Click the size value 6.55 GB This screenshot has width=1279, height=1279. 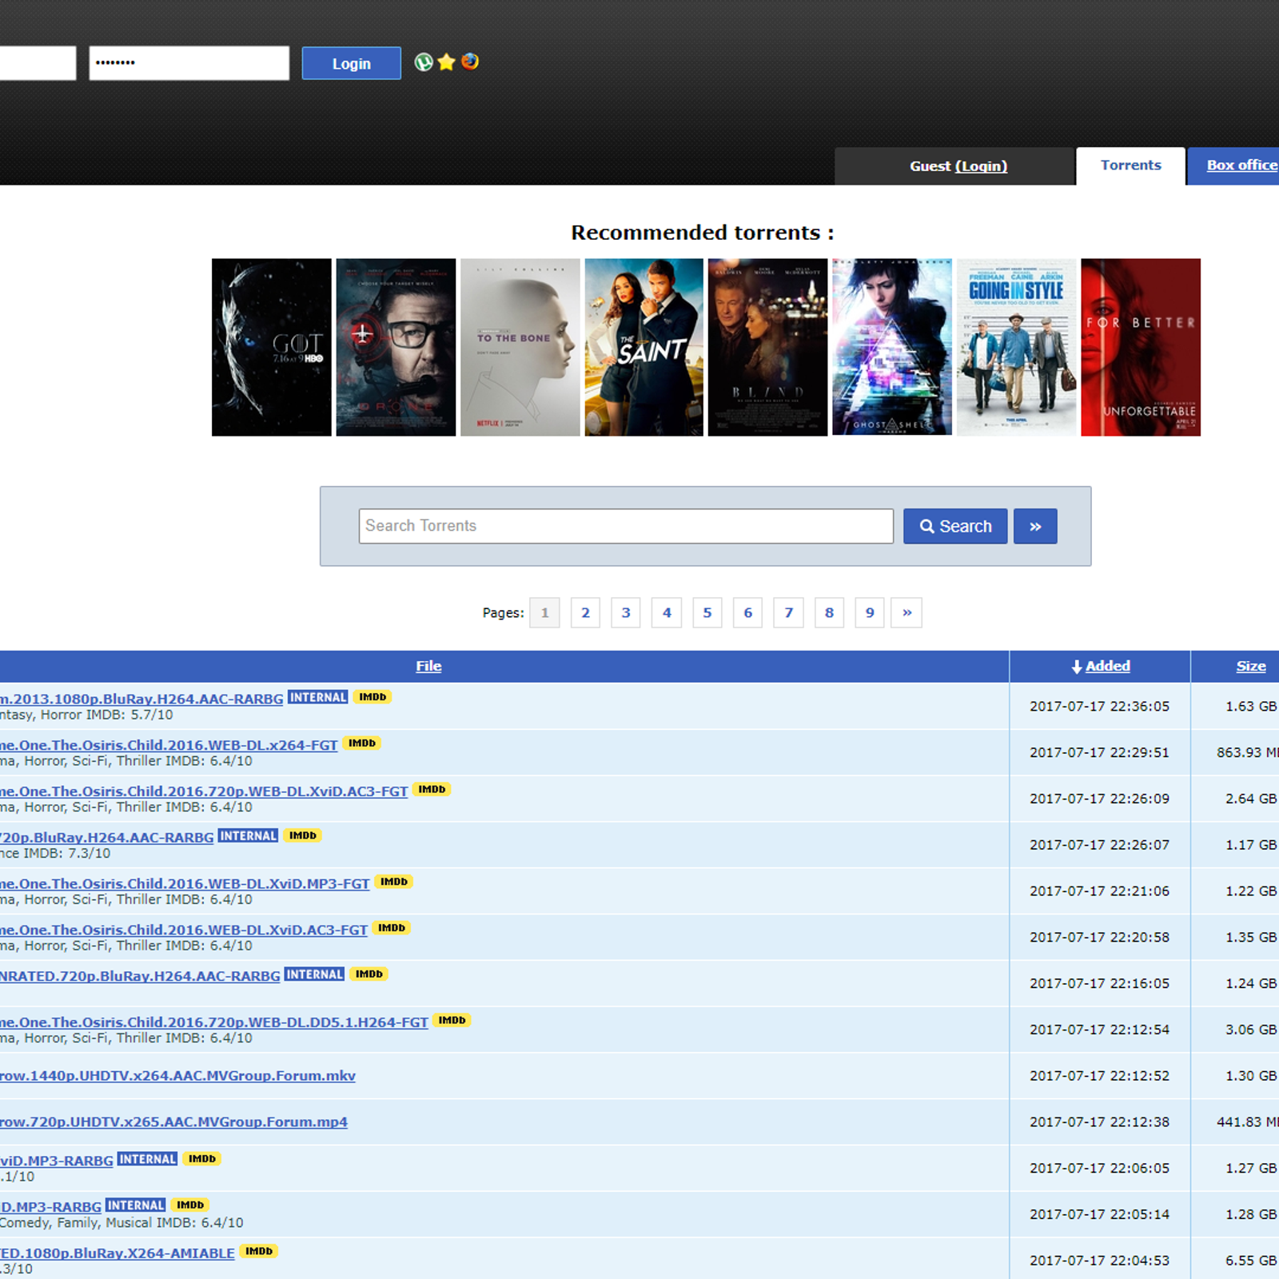pos(1251,1261)
